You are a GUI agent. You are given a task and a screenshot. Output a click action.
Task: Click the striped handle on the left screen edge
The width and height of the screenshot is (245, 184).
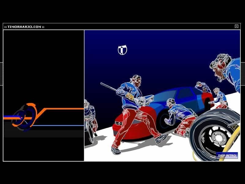1,74
